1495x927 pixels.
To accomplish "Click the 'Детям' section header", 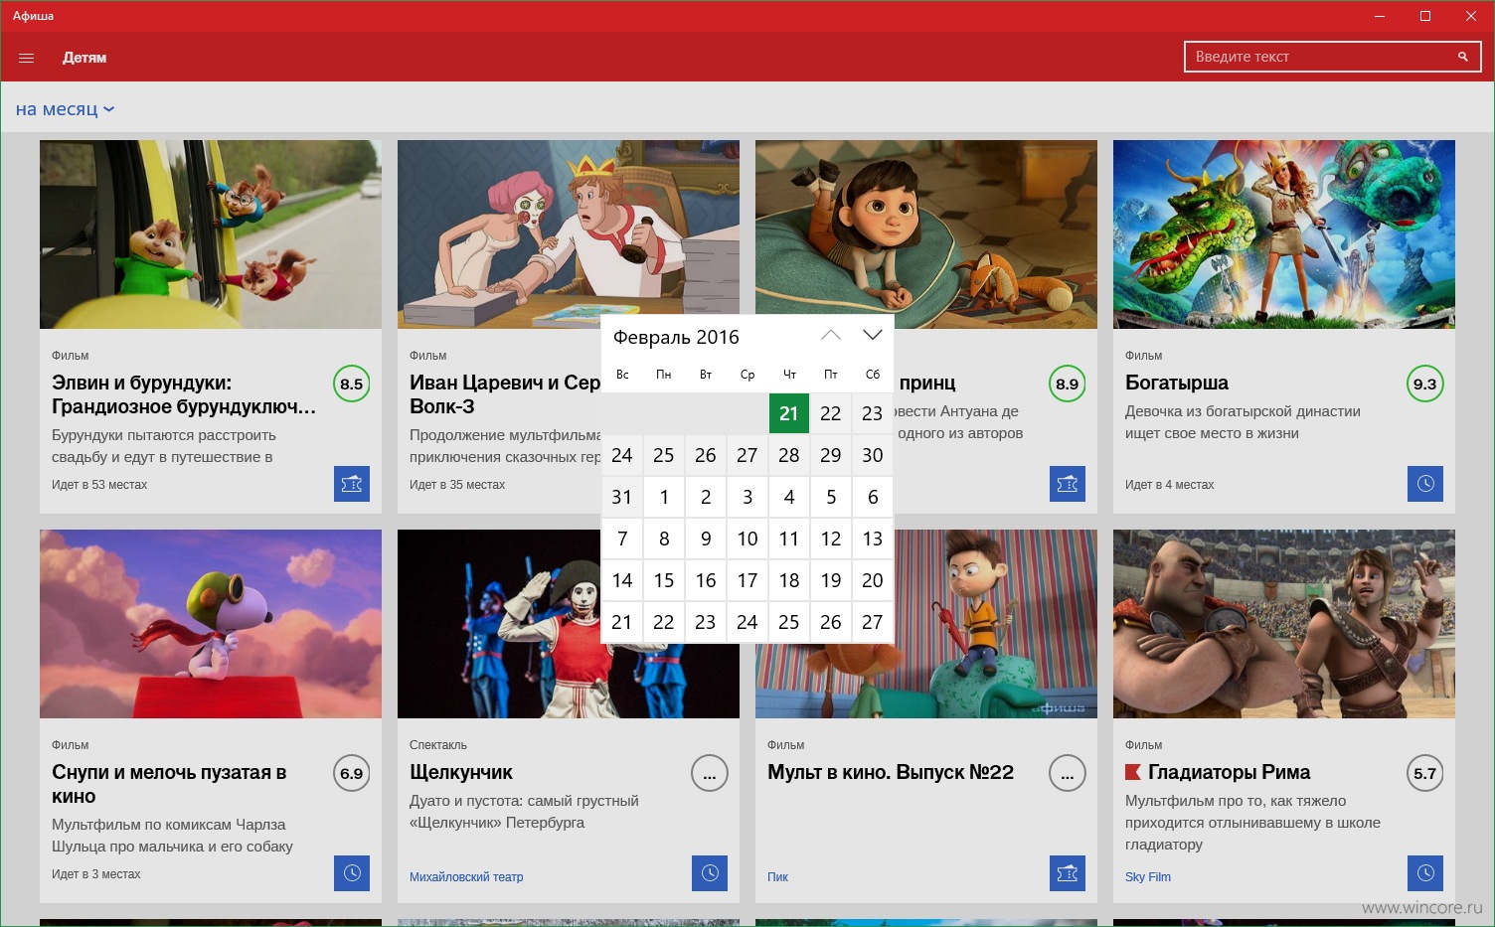I will point(84,58).
